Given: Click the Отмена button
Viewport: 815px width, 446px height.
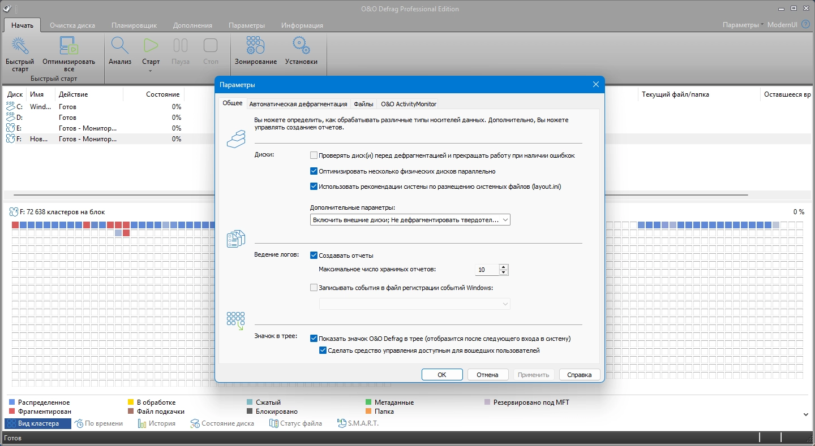Looking at the screenshot, I should pos(487,374).
